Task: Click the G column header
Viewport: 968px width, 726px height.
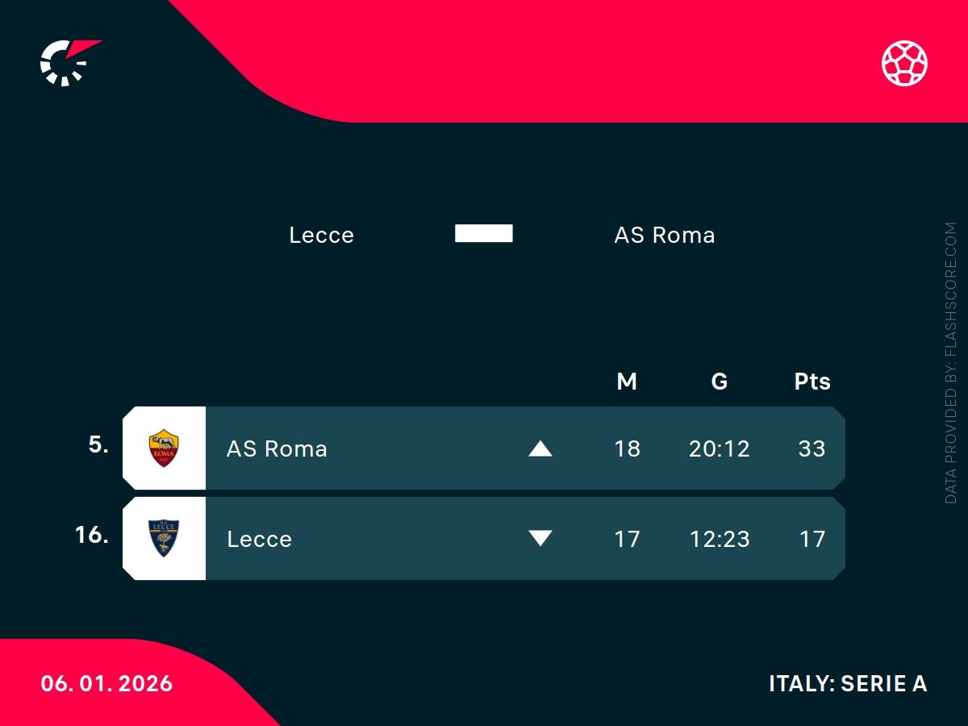Action: 720,382
